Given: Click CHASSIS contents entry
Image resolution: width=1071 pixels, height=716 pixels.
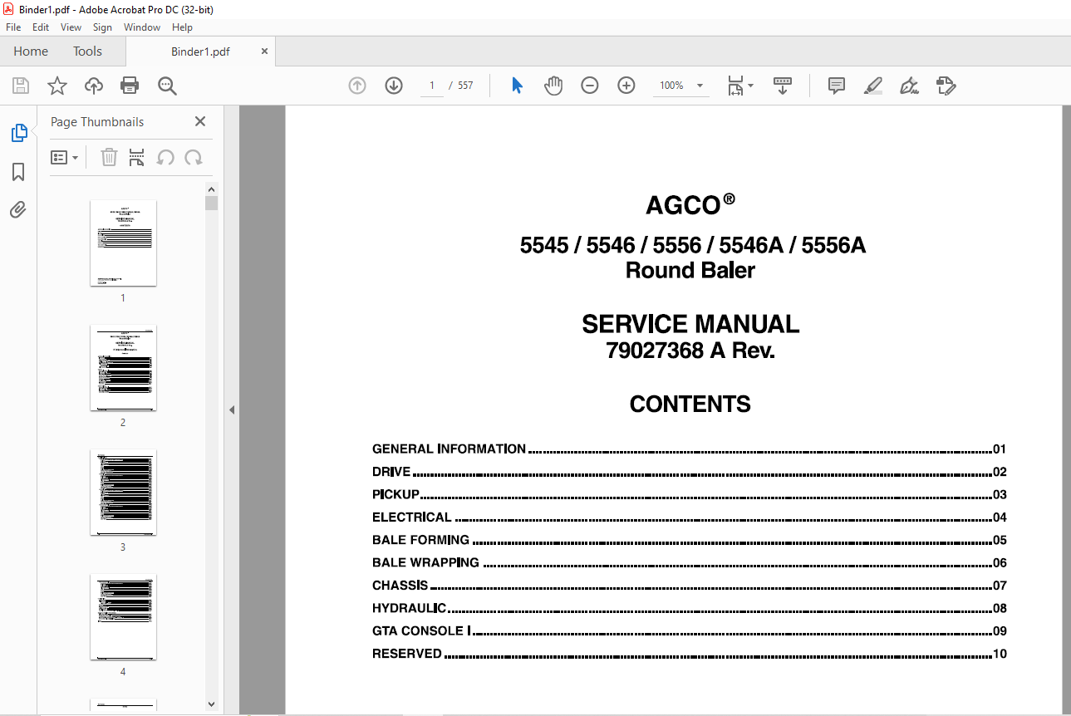Looking at the screenshot, I should tap(690, 586).
